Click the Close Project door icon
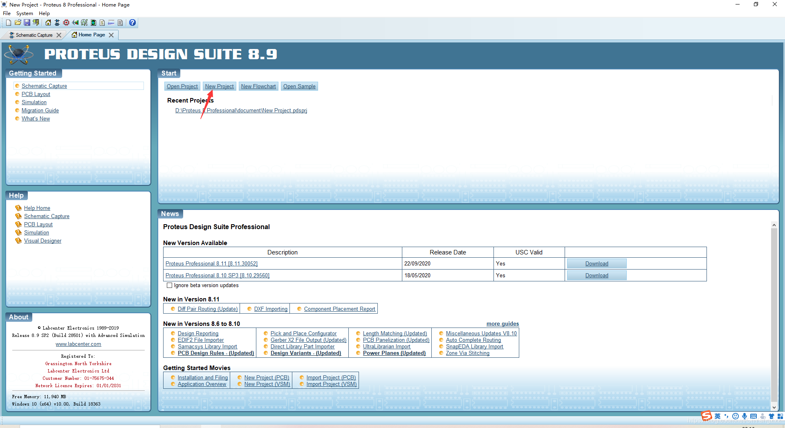The height and width of the screenshot is (428, 785). click(x=36, y=23)
